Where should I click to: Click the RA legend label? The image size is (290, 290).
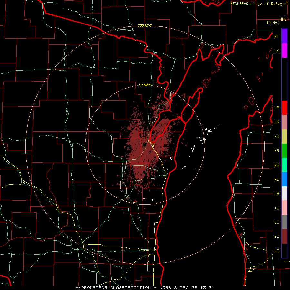276,165
